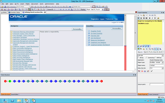Click the paste icon in Frame Properties toolbar
The height and width of the screenshot is (103, 165).
(x=144, y=15)
